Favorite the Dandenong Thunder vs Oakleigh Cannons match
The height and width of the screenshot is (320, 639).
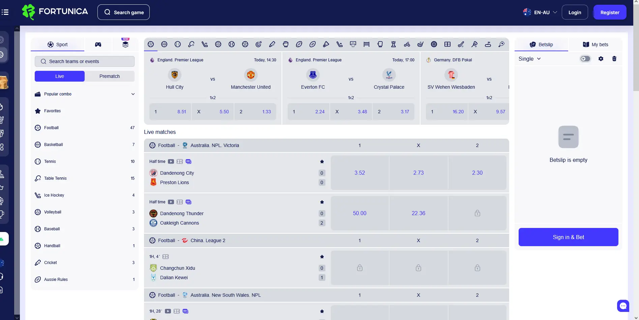(322, 202)
